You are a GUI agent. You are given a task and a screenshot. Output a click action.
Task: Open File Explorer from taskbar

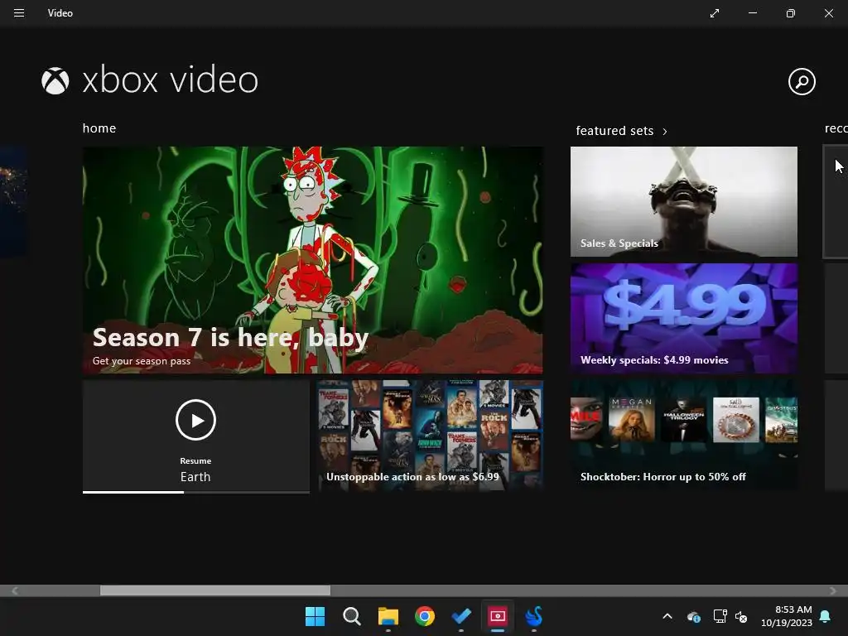point(388,616)
